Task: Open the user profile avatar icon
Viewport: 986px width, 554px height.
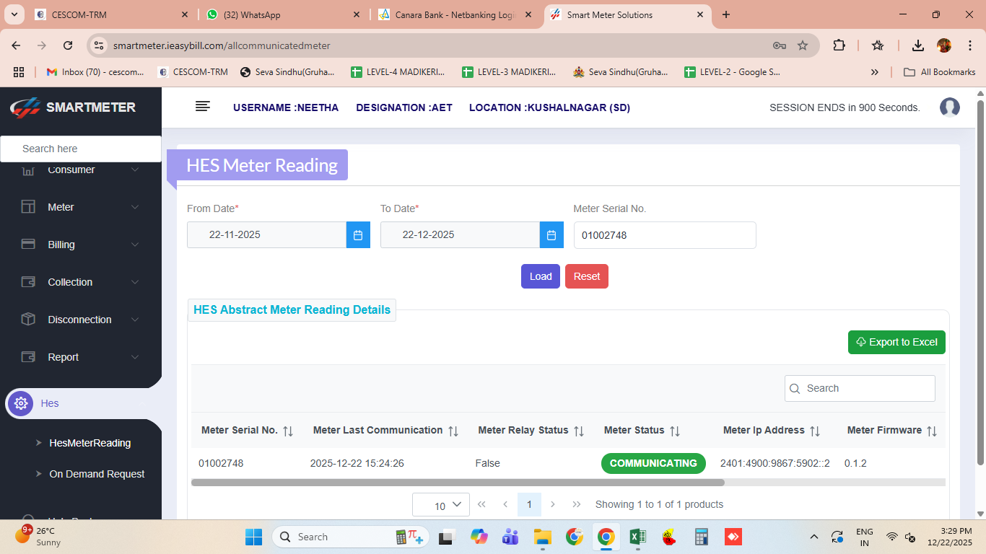Action: 950,107
